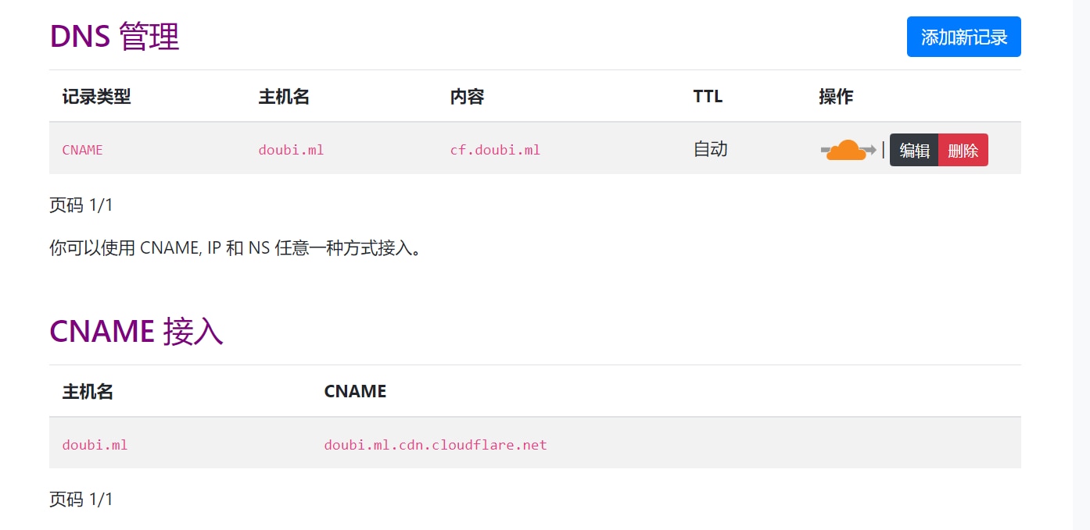Click the 操作 column header
Image resolution: width=1090 pixels, height=530 pixels.
point(836,97)
